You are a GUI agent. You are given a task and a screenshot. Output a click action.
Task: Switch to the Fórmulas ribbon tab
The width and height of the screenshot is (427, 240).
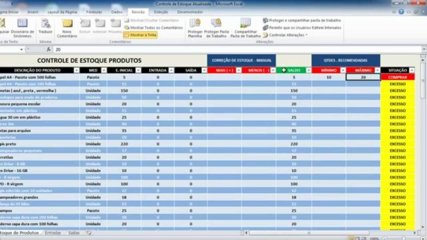[94, 11]
